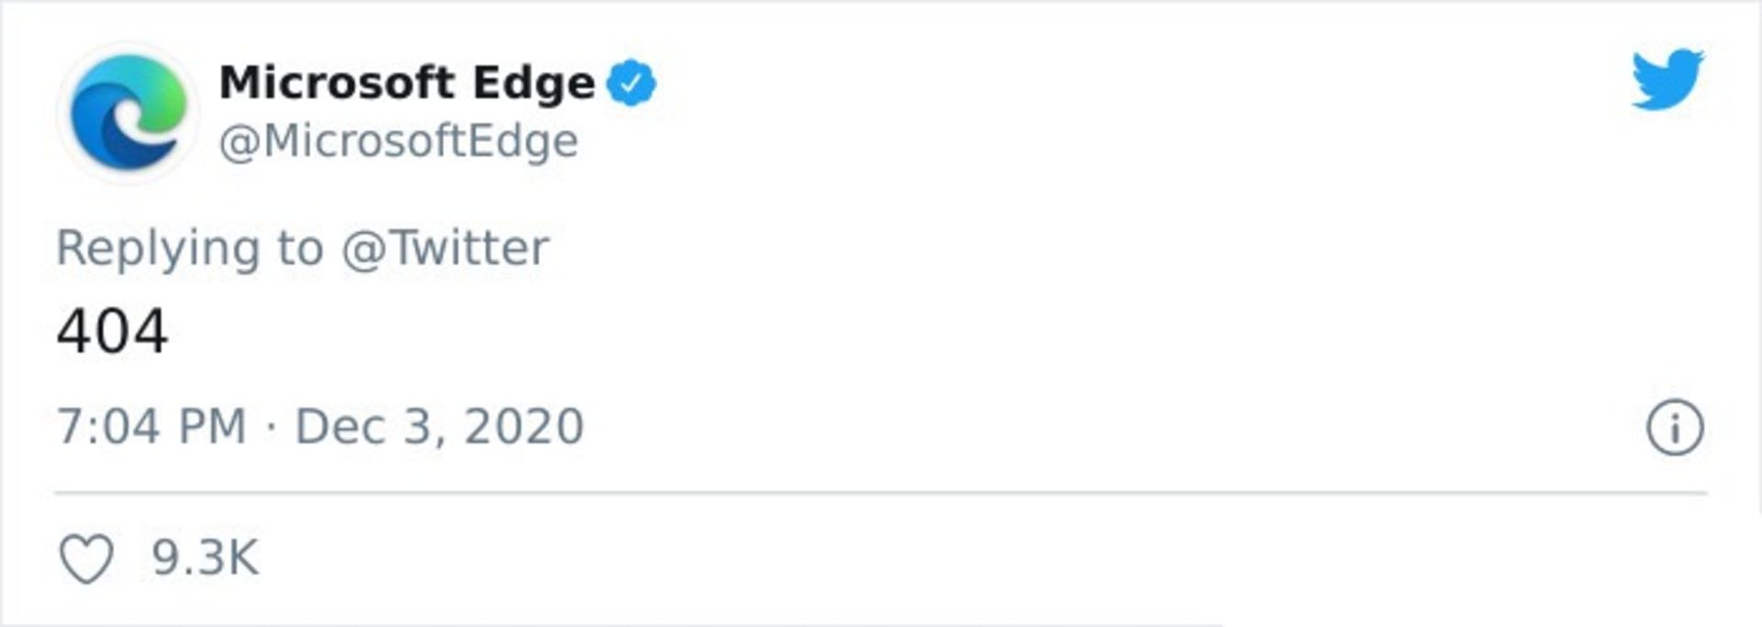The width and height of the screenshot is (1762, 627).
Task: Click the word "Edge" in the display name
Action: tap(533, 85)
